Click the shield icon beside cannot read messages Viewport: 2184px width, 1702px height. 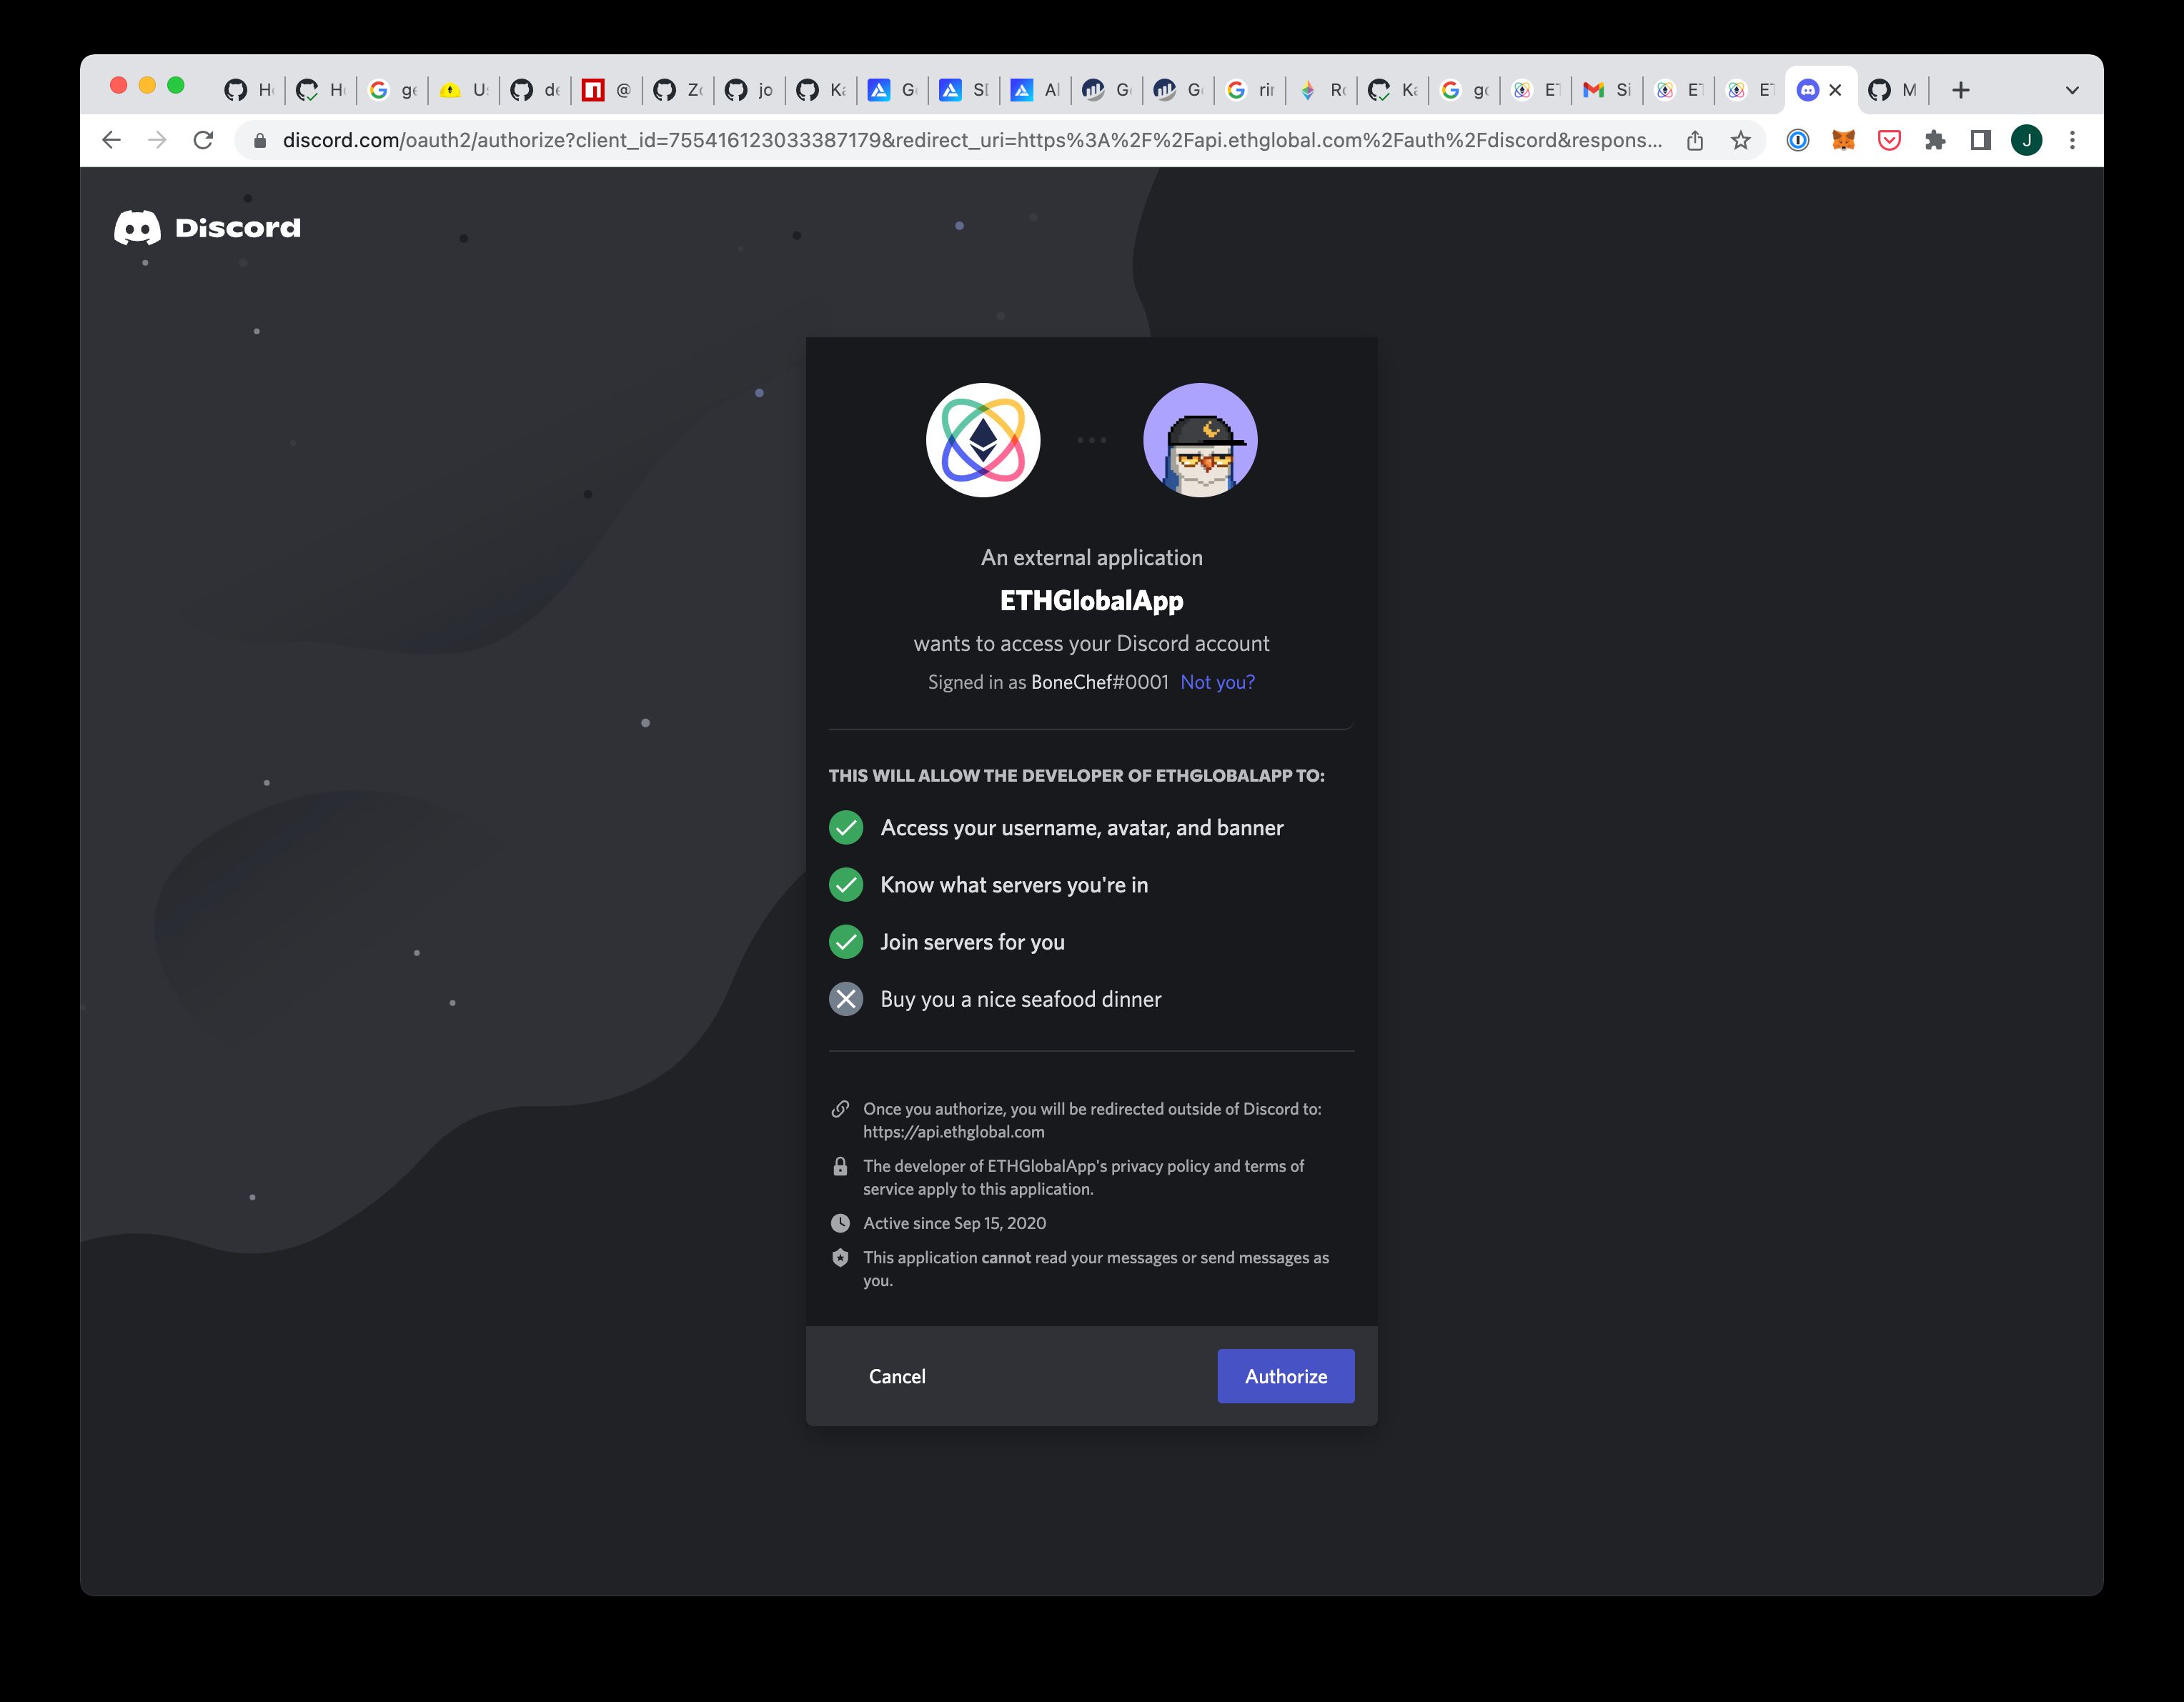coord(840,1258)
